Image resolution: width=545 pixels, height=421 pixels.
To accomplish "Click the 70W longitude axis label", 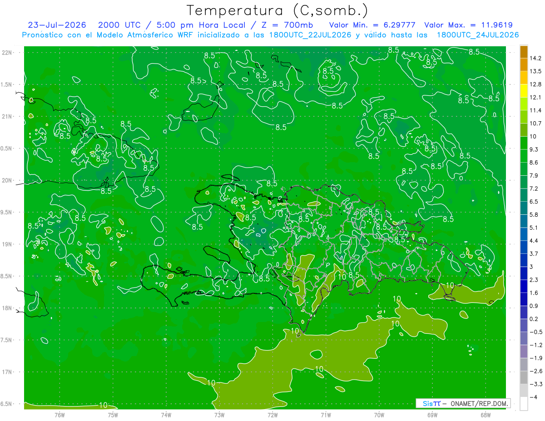I will click(x=379, y=415).
